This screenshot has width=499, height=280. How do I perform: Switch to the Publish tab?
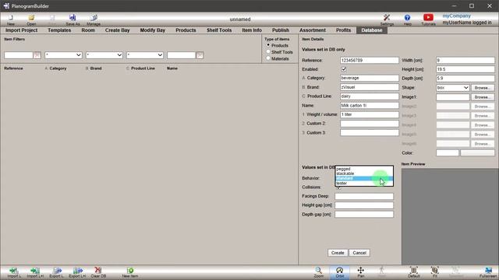pos(281,30)
